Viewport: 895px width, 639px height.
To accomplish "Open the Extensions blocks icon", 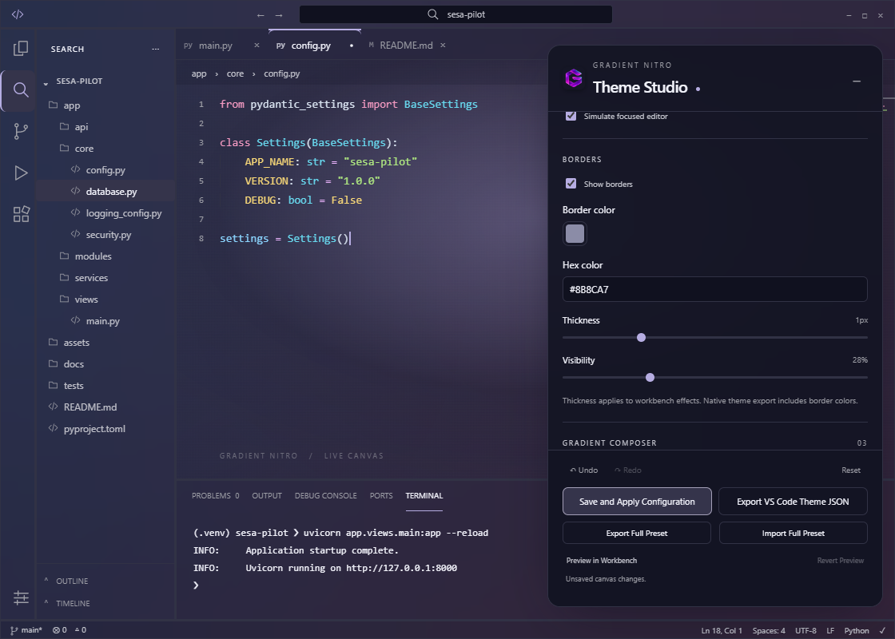I will click(21, 214).
